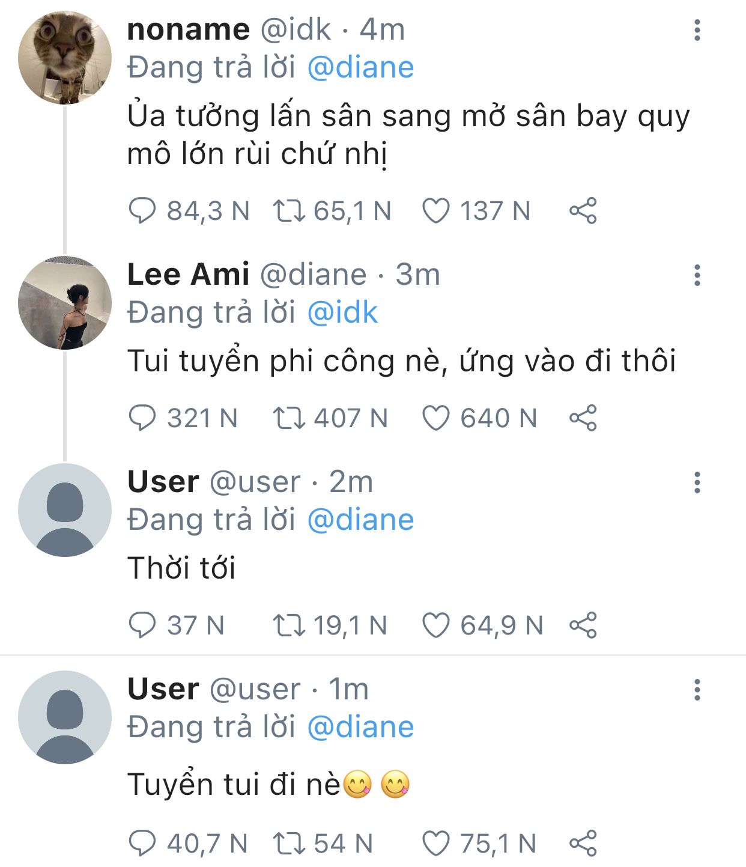This screenshot has width=746, height=867.
Task: Share Lee Ami's phi công tweet
Action: pos(583,418)
